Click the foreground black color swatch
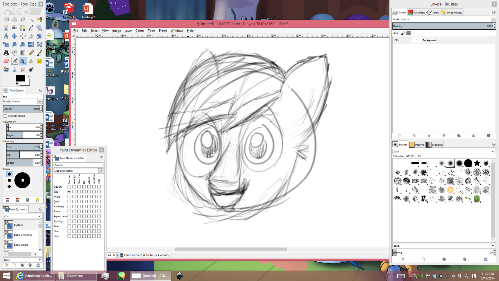The image size is (499, 281). pyautogui.click(x=20, y=78)
